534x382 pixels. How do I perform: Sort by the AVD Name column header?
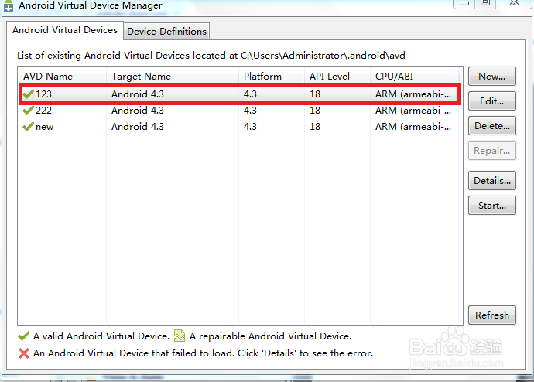[x=62, y=77]
